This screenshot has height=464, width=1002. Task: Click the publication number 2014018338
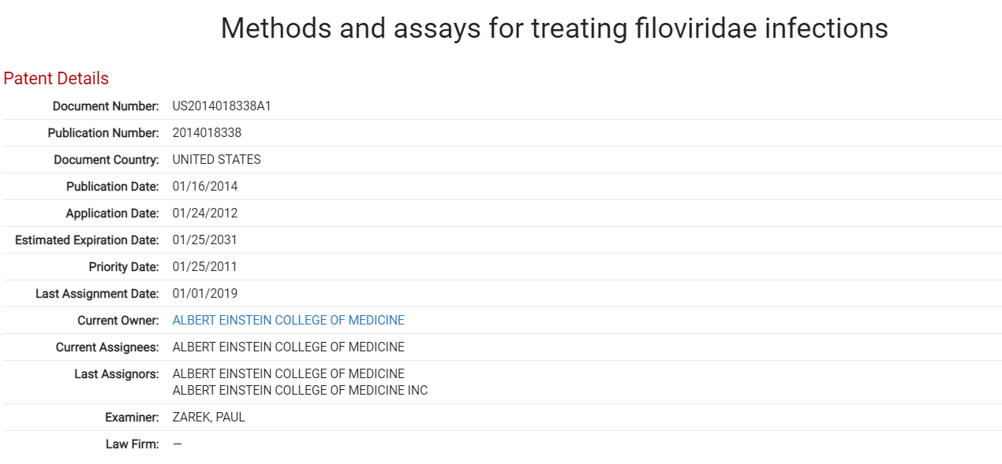click(207, 133)
